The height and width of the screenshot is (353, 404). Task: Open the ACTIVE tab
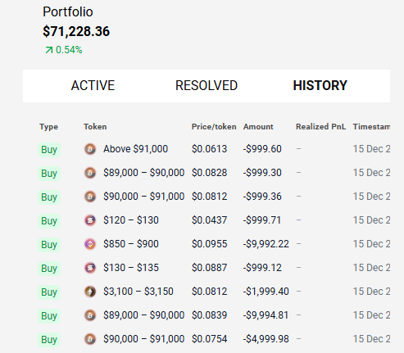click(x=93, y=86)
